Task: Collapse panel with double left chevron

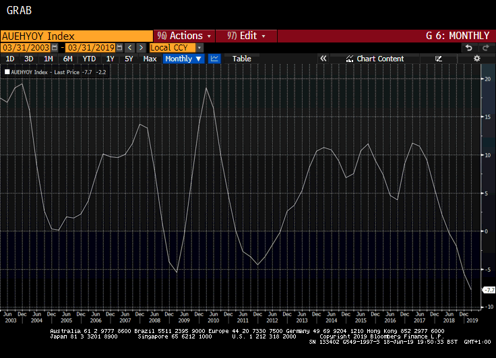Action: point(323,59)
